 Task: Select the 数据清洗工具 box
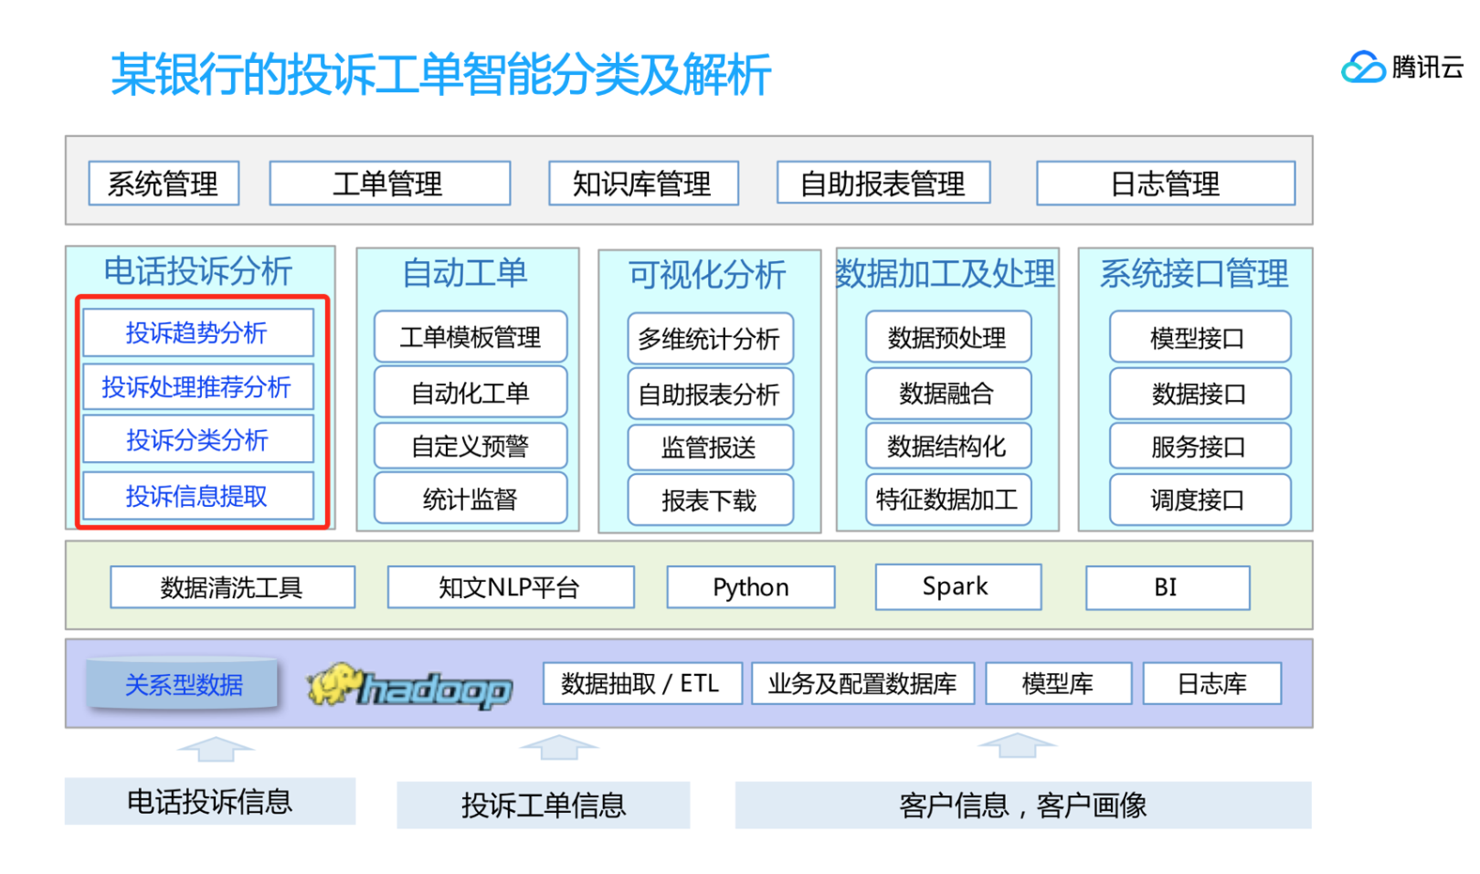[x=232, y=586]
